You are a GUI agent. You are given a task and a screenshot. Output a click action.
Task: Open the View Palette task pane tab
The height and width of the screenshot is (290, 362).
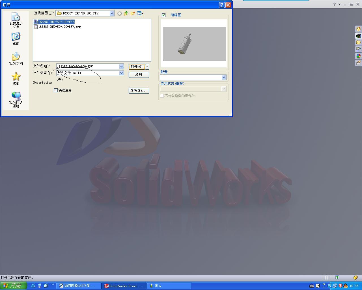358,49
